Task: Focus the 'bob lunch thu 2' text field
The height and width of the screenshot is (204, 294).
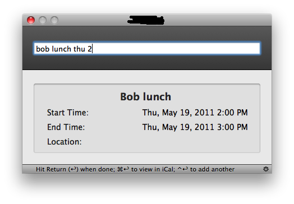Action: pos(147,49)
